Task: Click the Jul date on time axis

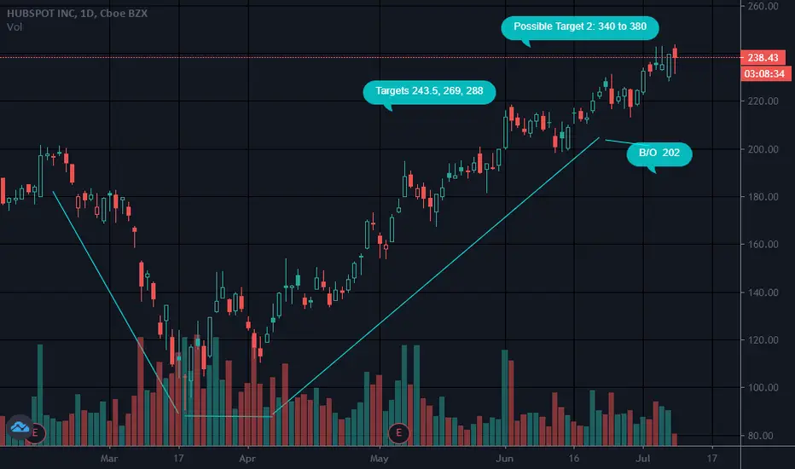Action: tap(643, 459)
